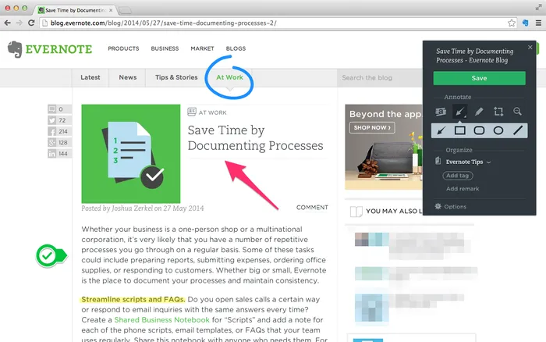Click the Evernote Web Clipper extension icon

point(526,23)
